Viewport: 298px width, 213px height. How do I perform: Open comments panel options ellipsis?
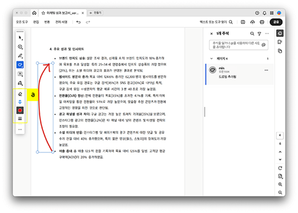click(x=267, y=33)
